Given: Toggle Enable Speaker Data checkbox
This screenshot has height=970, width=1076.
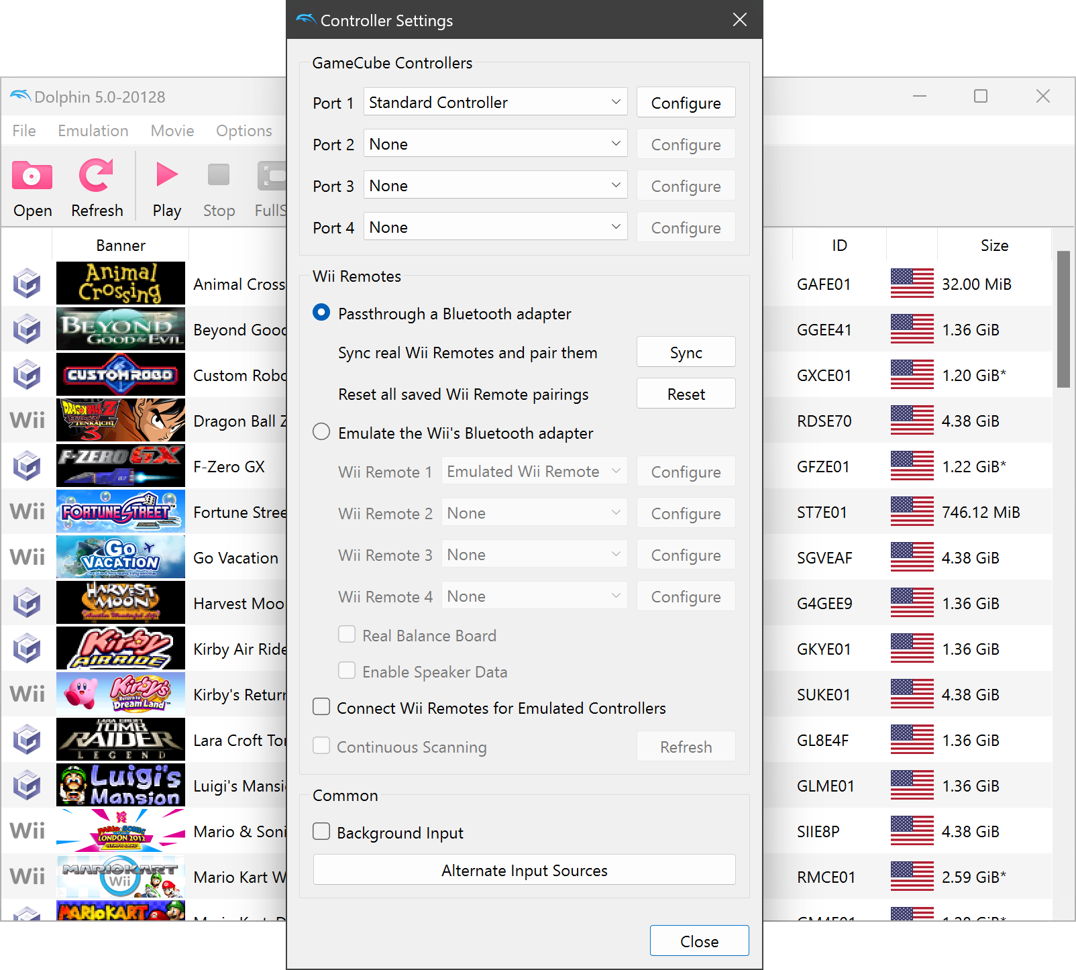Looking at the screenshot, I should (347, 671).
